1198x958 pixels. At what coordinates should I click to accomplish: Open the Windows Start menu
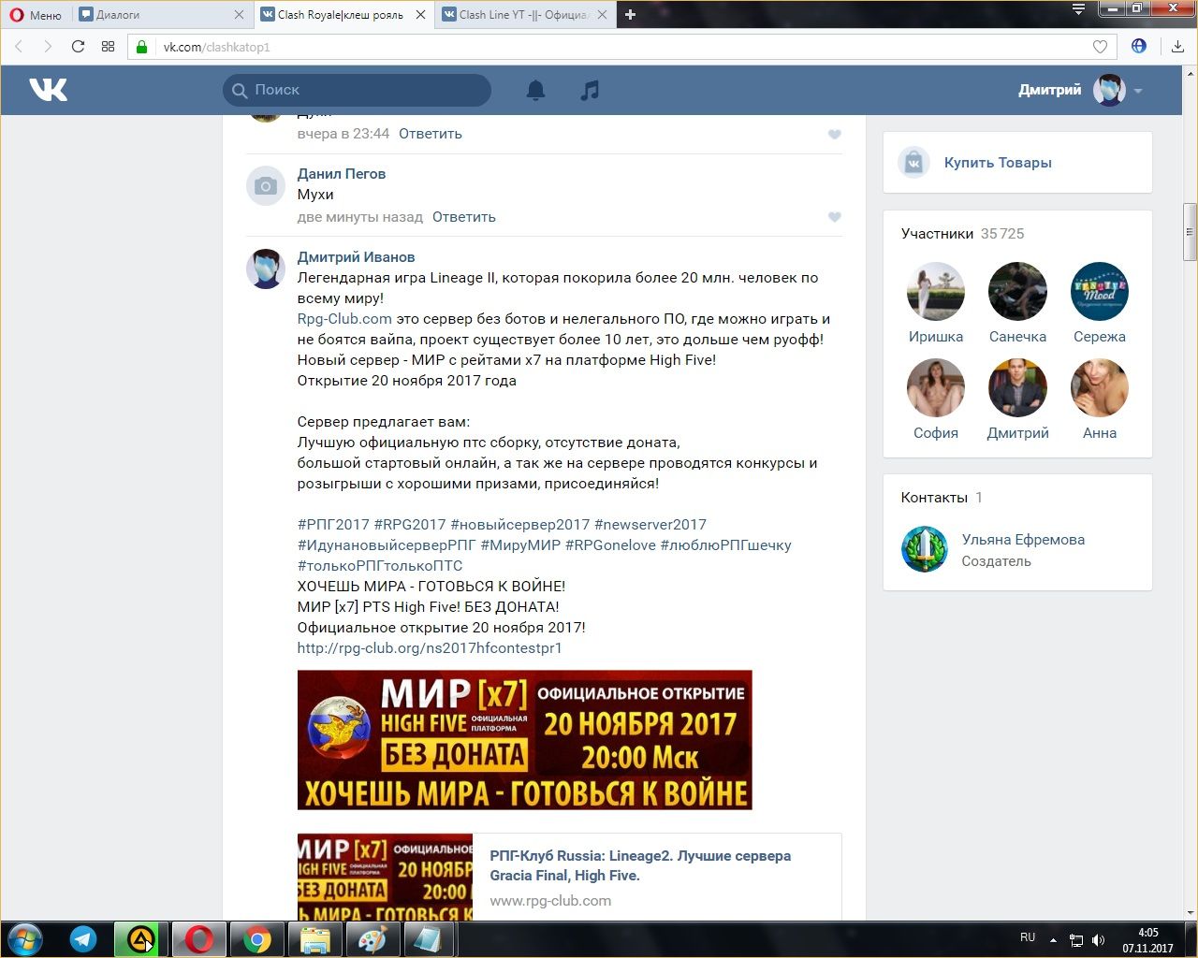[25, 938]
